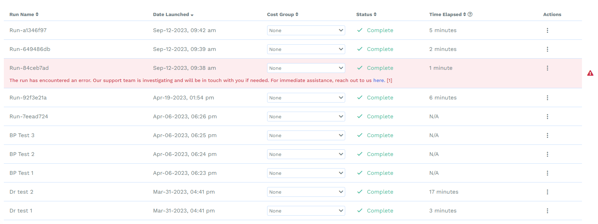Image resolution: width=598 pixels, height=224 pixels.
Task: Open actions menu for BP Test 3
Action: tap(547, 135)
